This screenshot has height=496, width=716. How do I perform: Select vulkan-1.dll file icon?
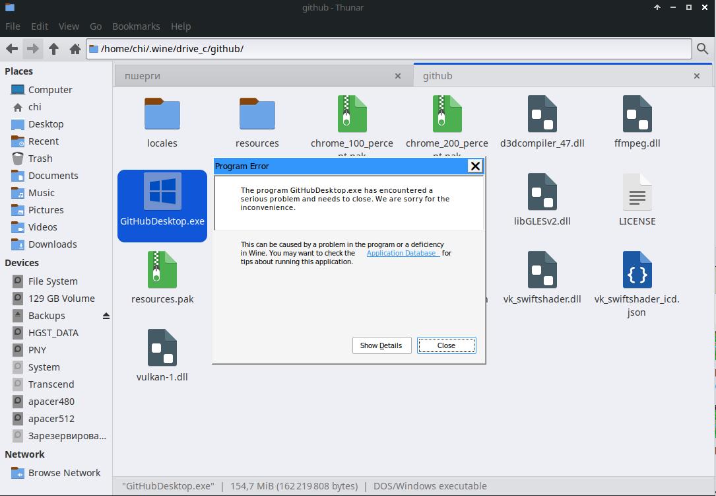(x=162, y=347)
